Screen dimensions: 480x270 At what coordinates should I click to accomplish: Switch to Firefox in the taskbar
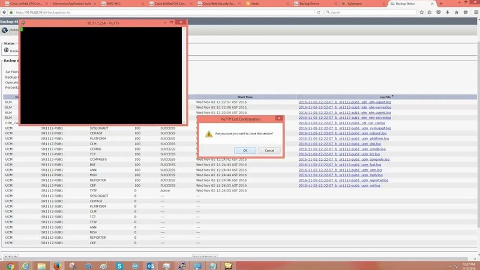[x=57, y=266]
